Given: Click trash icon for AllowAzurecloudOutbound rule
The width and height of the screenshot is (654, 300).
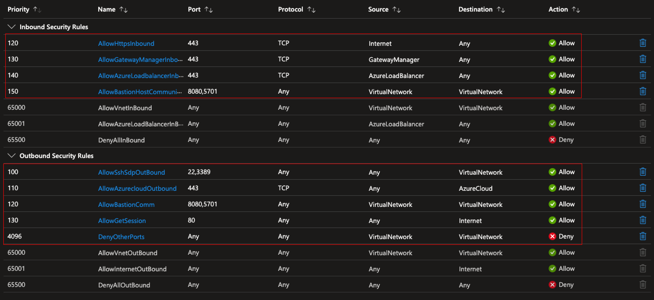Looking at the screenshot, I should coord(643,188).
